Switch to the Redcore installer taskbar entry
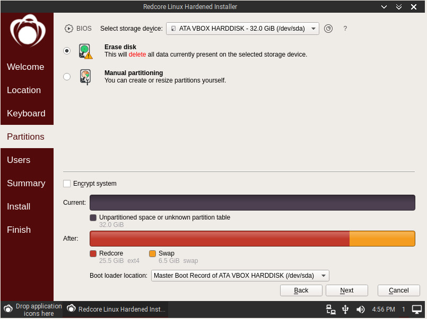 point(117,309)
